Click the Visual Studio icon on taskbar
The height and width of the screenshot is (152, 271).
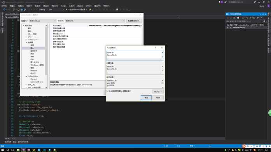coord(23,150)
